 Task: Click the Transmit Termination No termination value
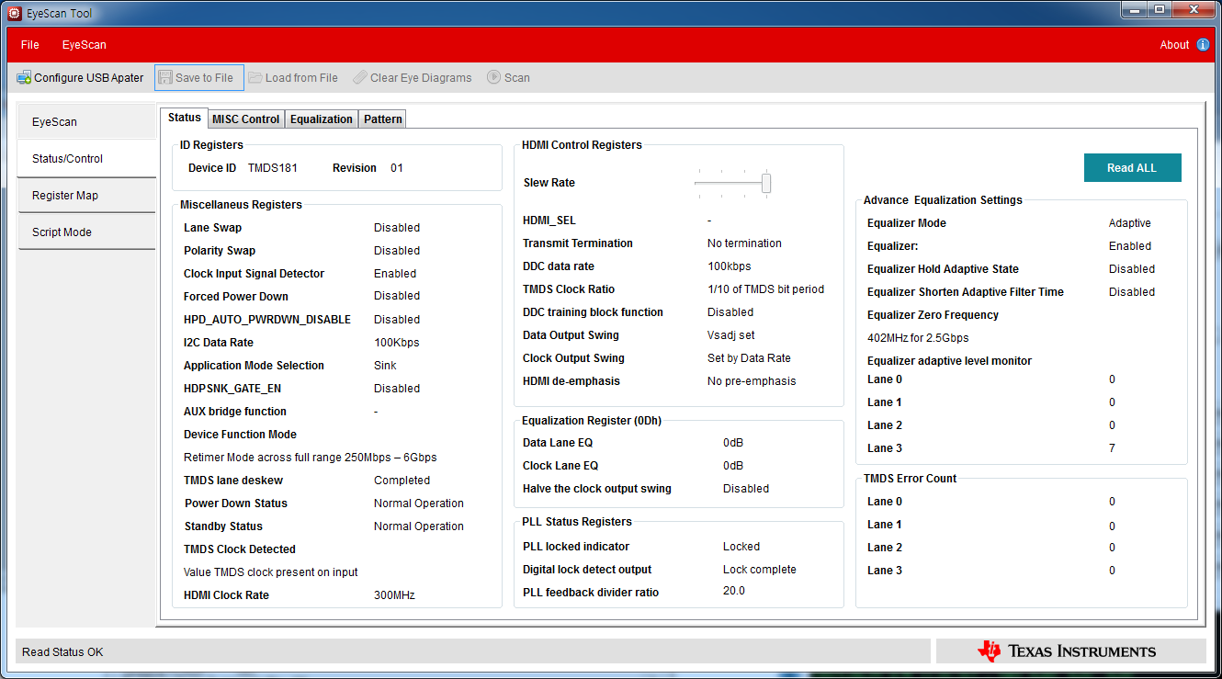click(744, 243)
